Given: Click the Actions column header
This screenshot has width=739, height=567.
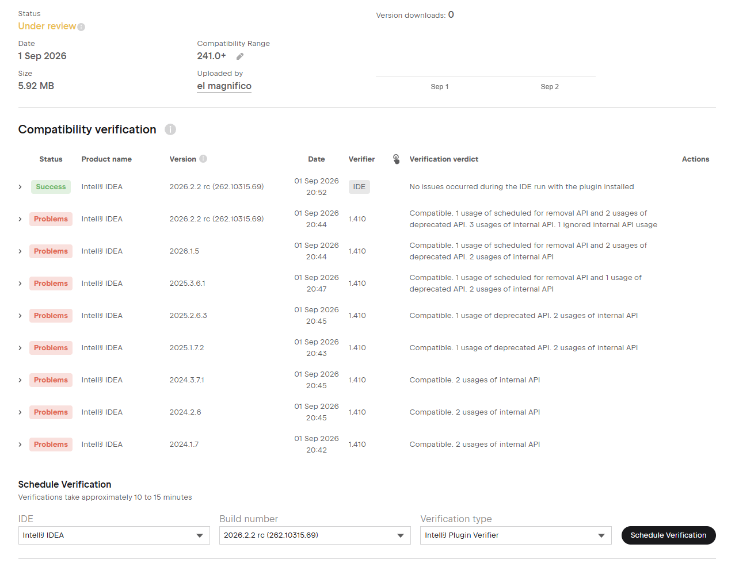Looking at the screenshot, I should click(x=695, y=159).
